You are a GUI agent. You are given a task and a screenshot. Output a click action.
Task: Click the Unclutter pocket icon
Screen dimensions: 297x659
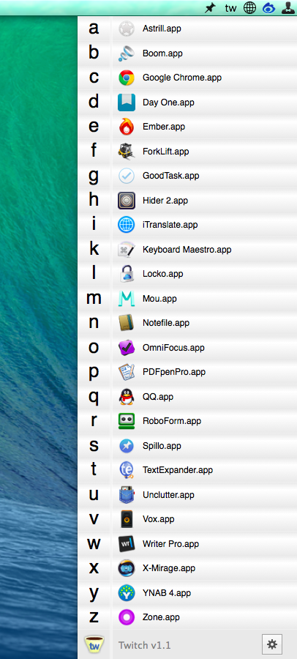(127, 495)
